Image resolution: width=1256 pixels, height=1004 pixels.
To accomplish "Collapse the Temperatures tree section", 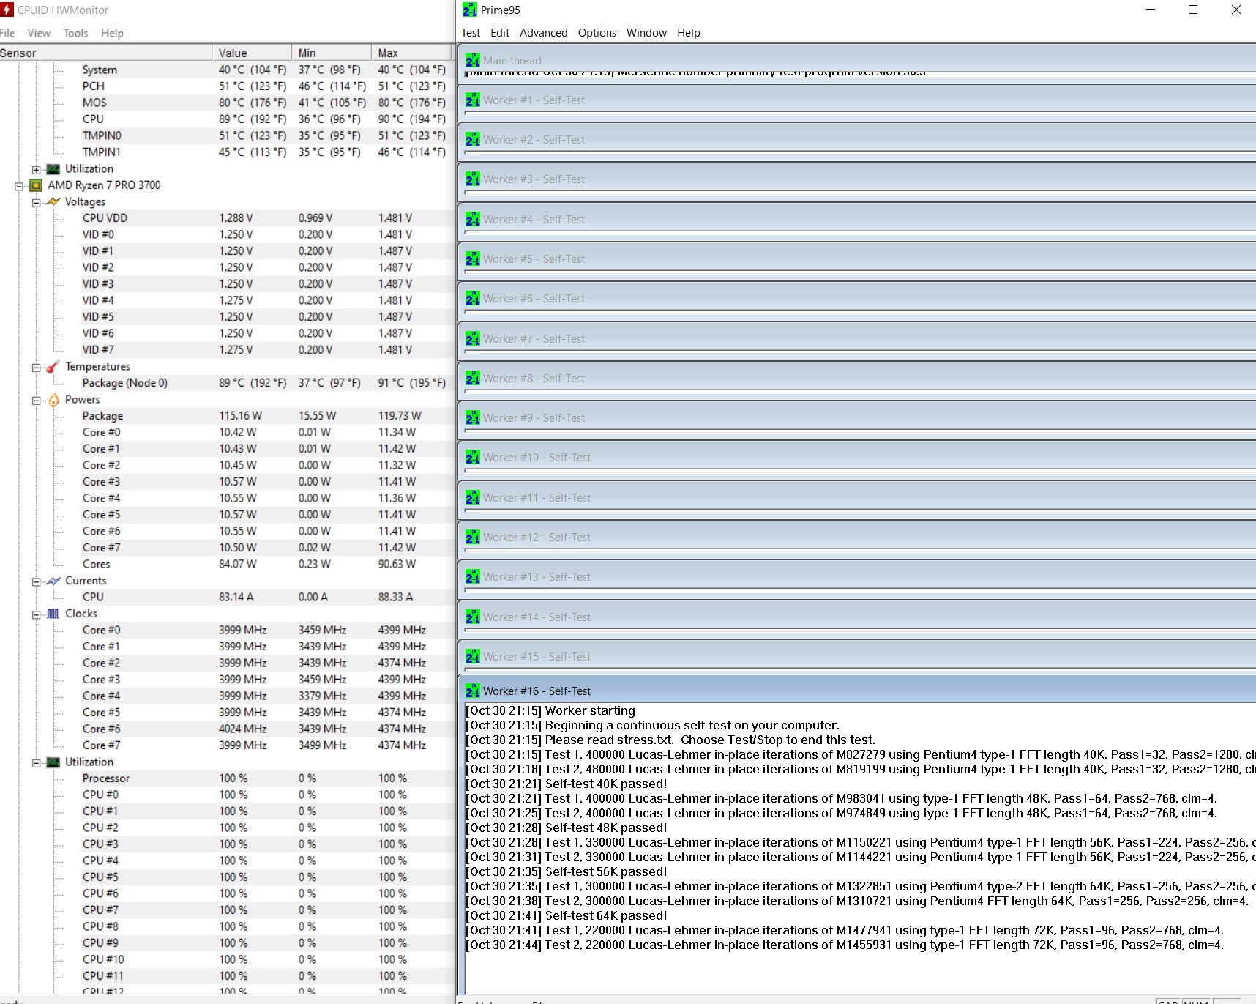I will click(36, 367).
